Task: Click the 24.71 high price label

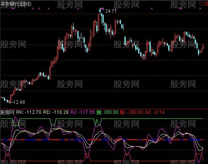Action: click(x=111, y=11)
